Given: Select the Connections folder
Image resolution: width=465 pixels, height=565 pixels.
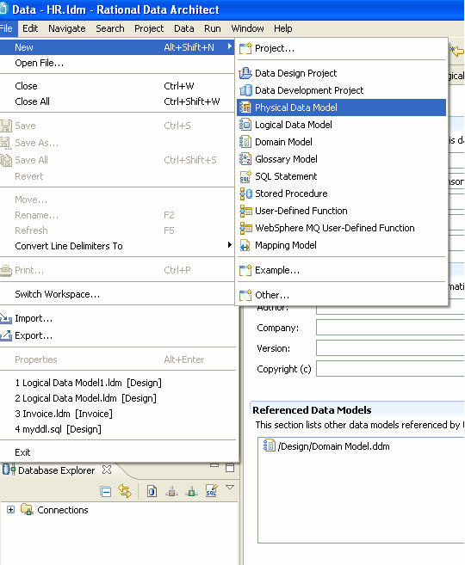Looking at the screenshot, I should 54,510.
